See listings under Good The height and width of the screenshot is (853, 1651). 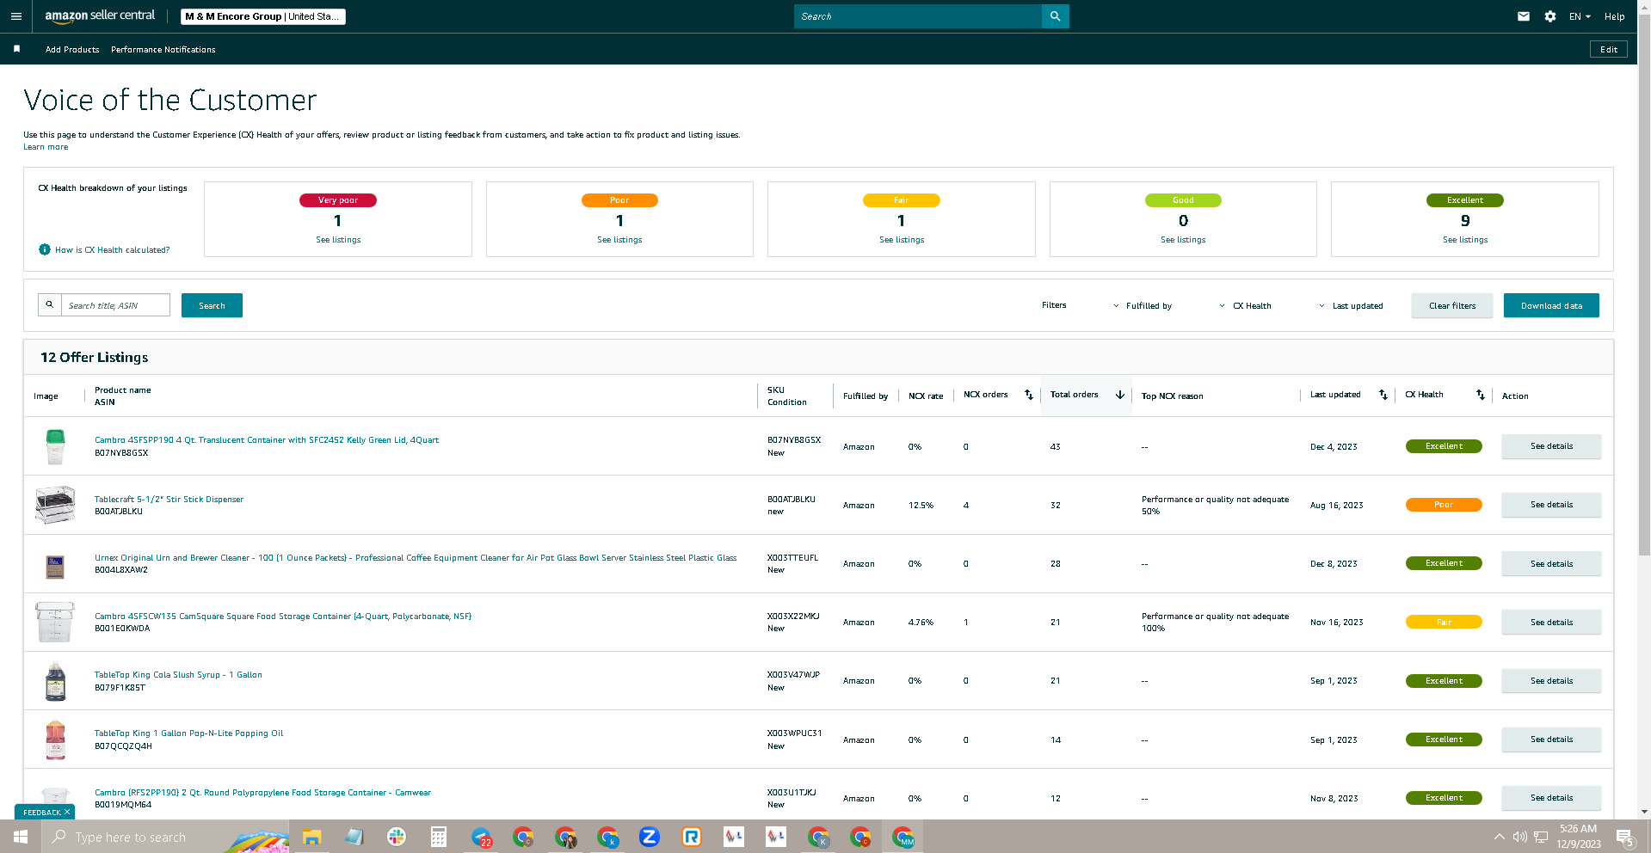coord(1183,240)
